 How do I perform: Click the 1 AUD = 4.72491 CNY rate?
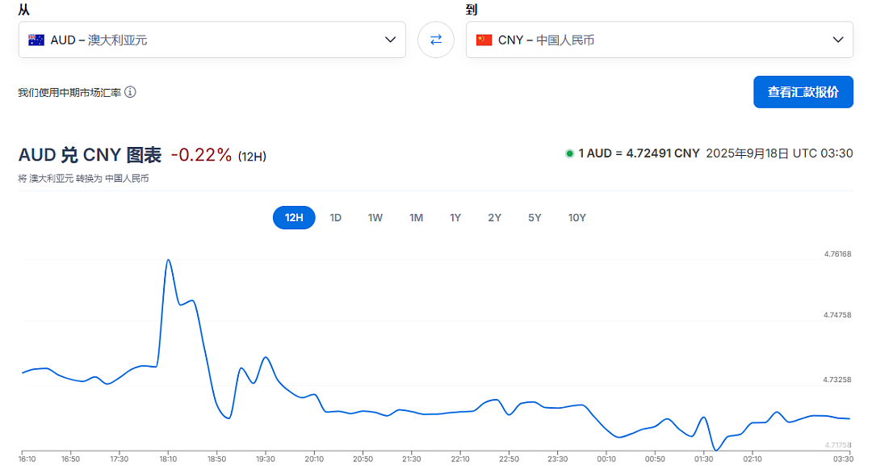click(x=639, y=153)
